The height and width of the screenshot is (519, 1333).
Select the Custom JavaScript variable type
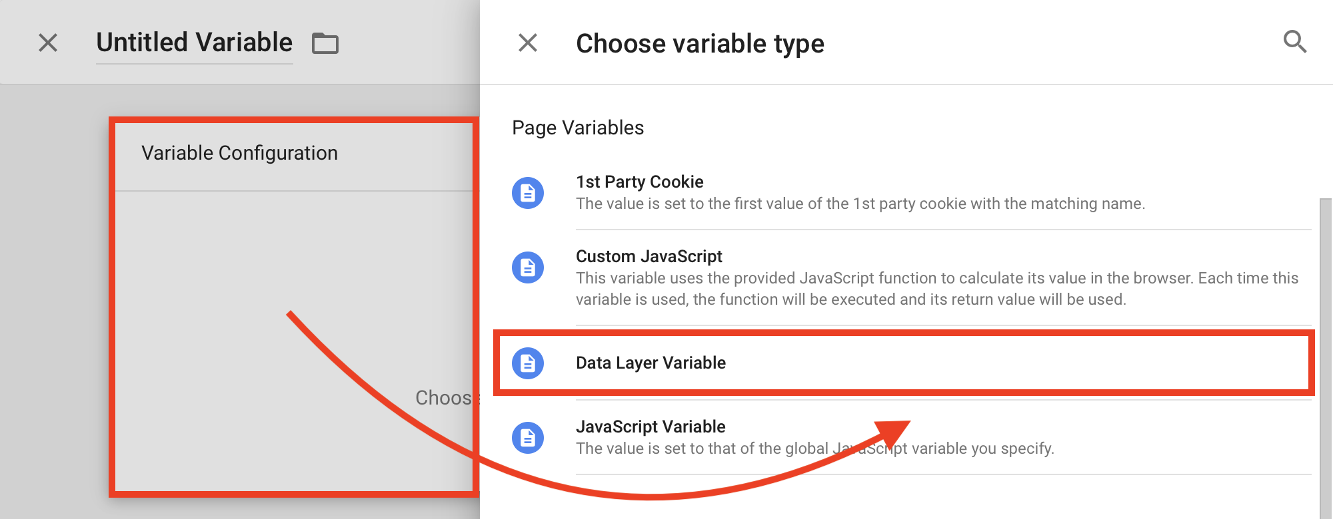click(911, 278)
